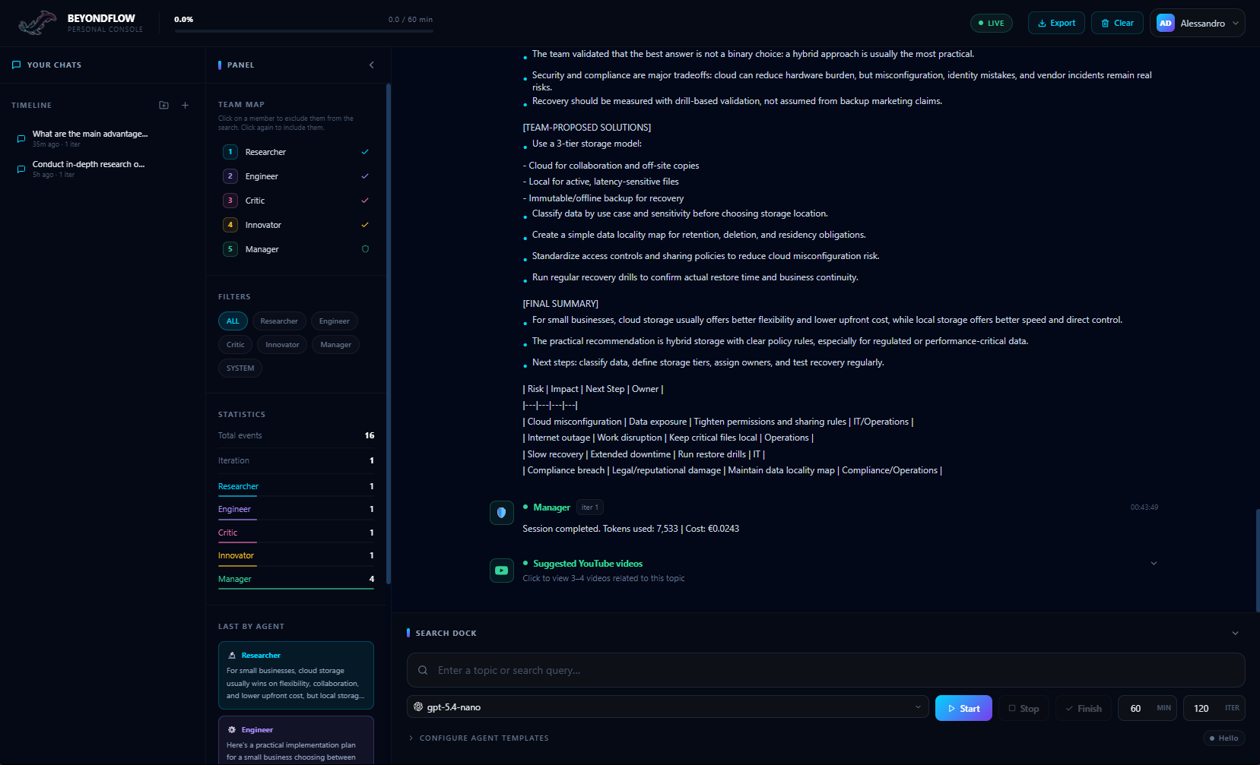Add a new chat with the plus icon
The image size is (1260, 765).
pyautogui.click(x=185, y=106)
